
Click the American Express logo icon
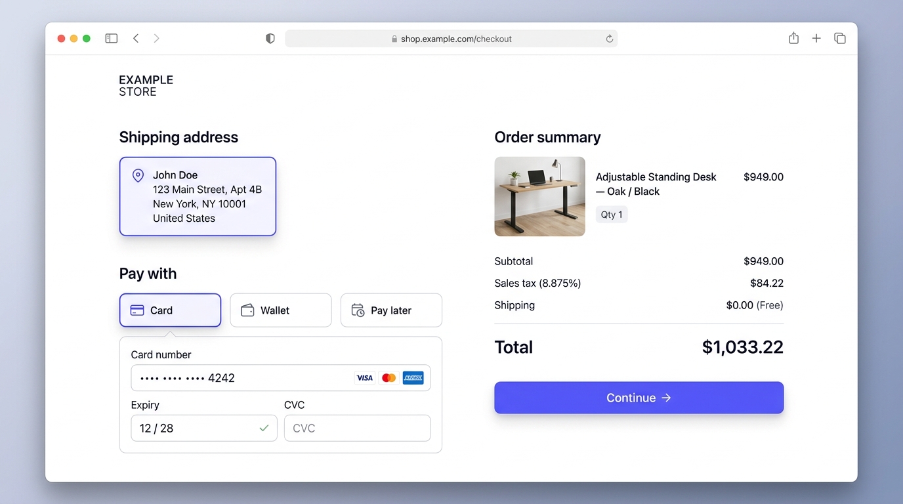tap(413, 378)
